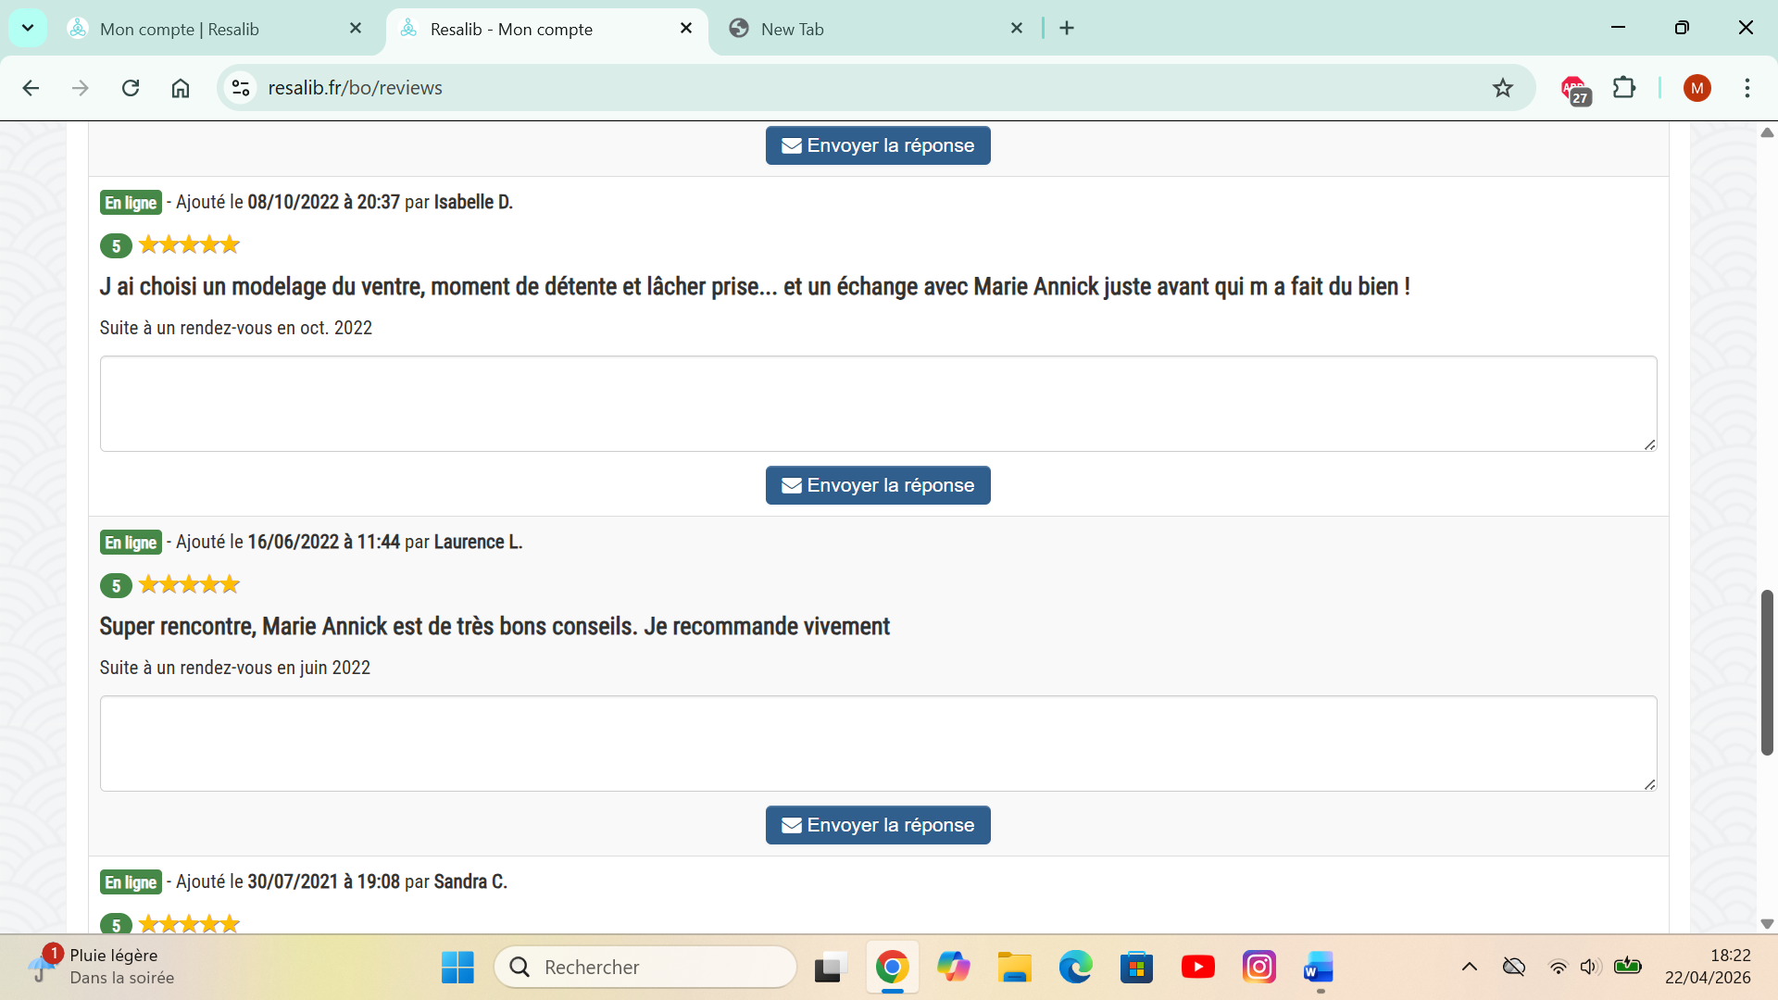1778x1000 pixels.
Task: Go back to the previous page
Action: click(x=31, y=88)
